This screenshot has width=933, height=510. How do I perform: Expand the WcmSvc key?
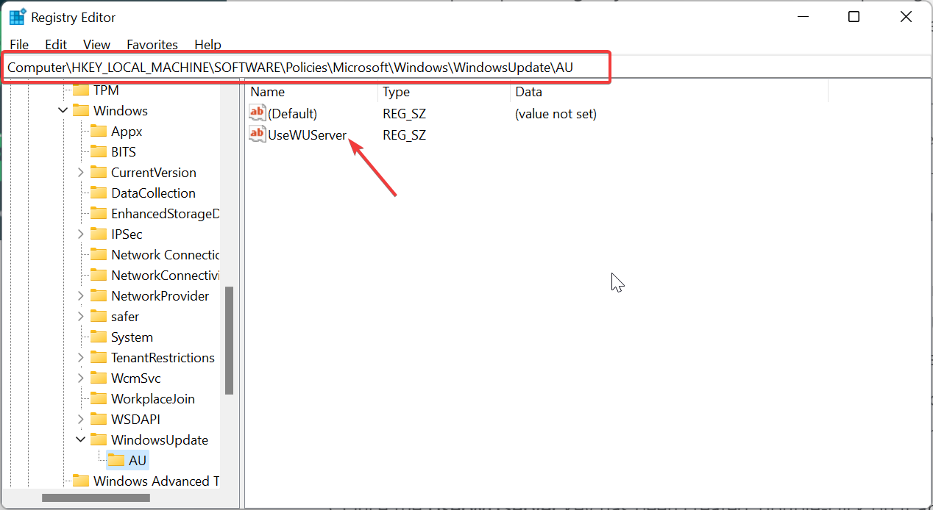[x=81, y=378]
